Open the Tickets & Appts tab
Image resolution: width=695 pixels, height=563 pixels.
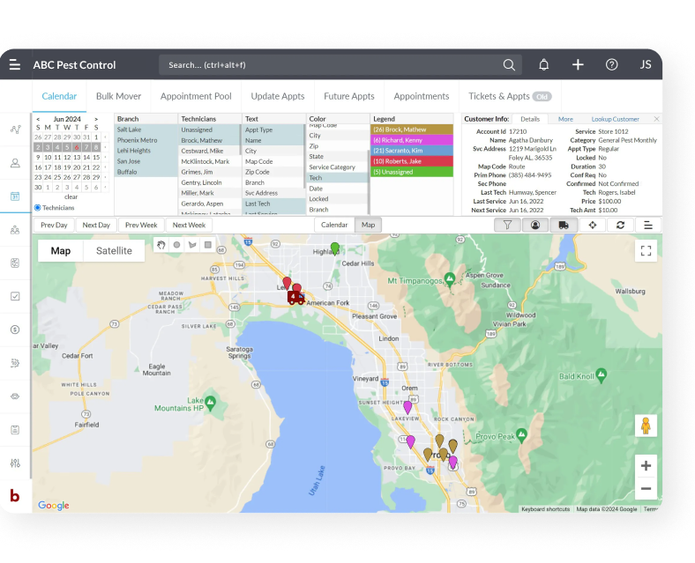(x=510, y=96)
